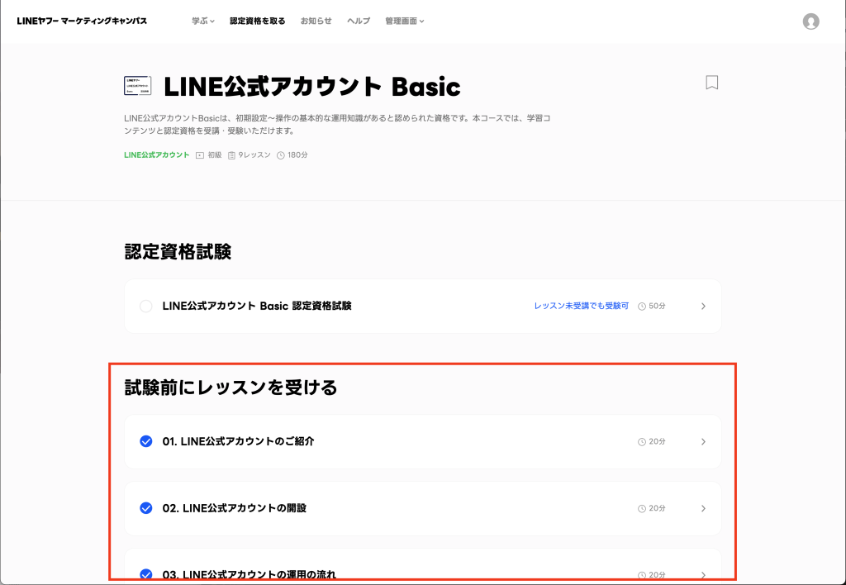Click the 180分 duration clock icon in header

pyautogui.click(x=281, y=155)
